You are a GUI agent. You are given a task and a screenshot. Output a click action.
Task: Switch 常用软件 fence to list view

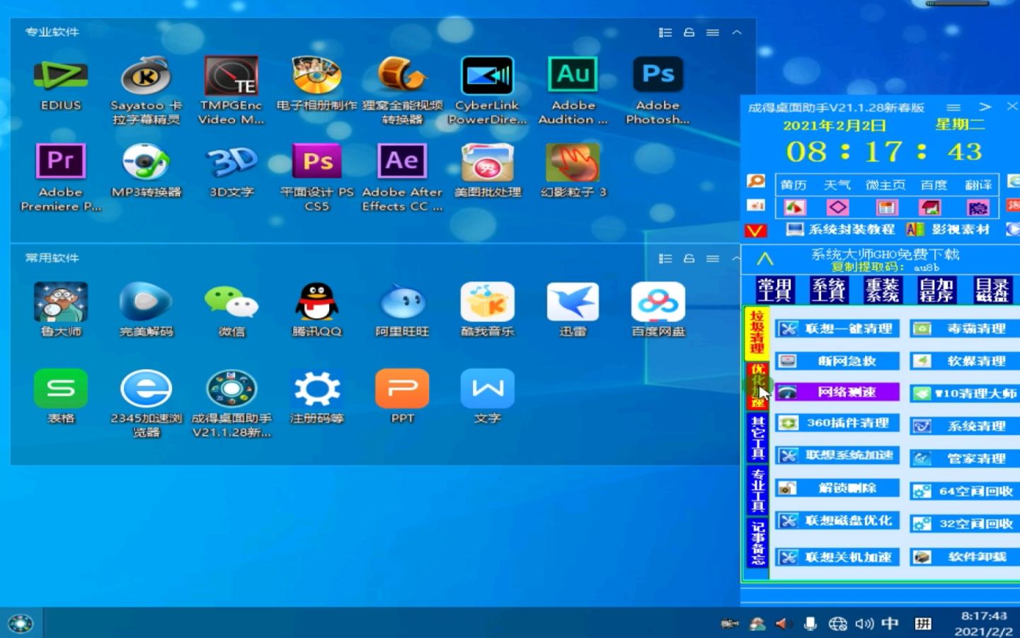pos(665,259)
